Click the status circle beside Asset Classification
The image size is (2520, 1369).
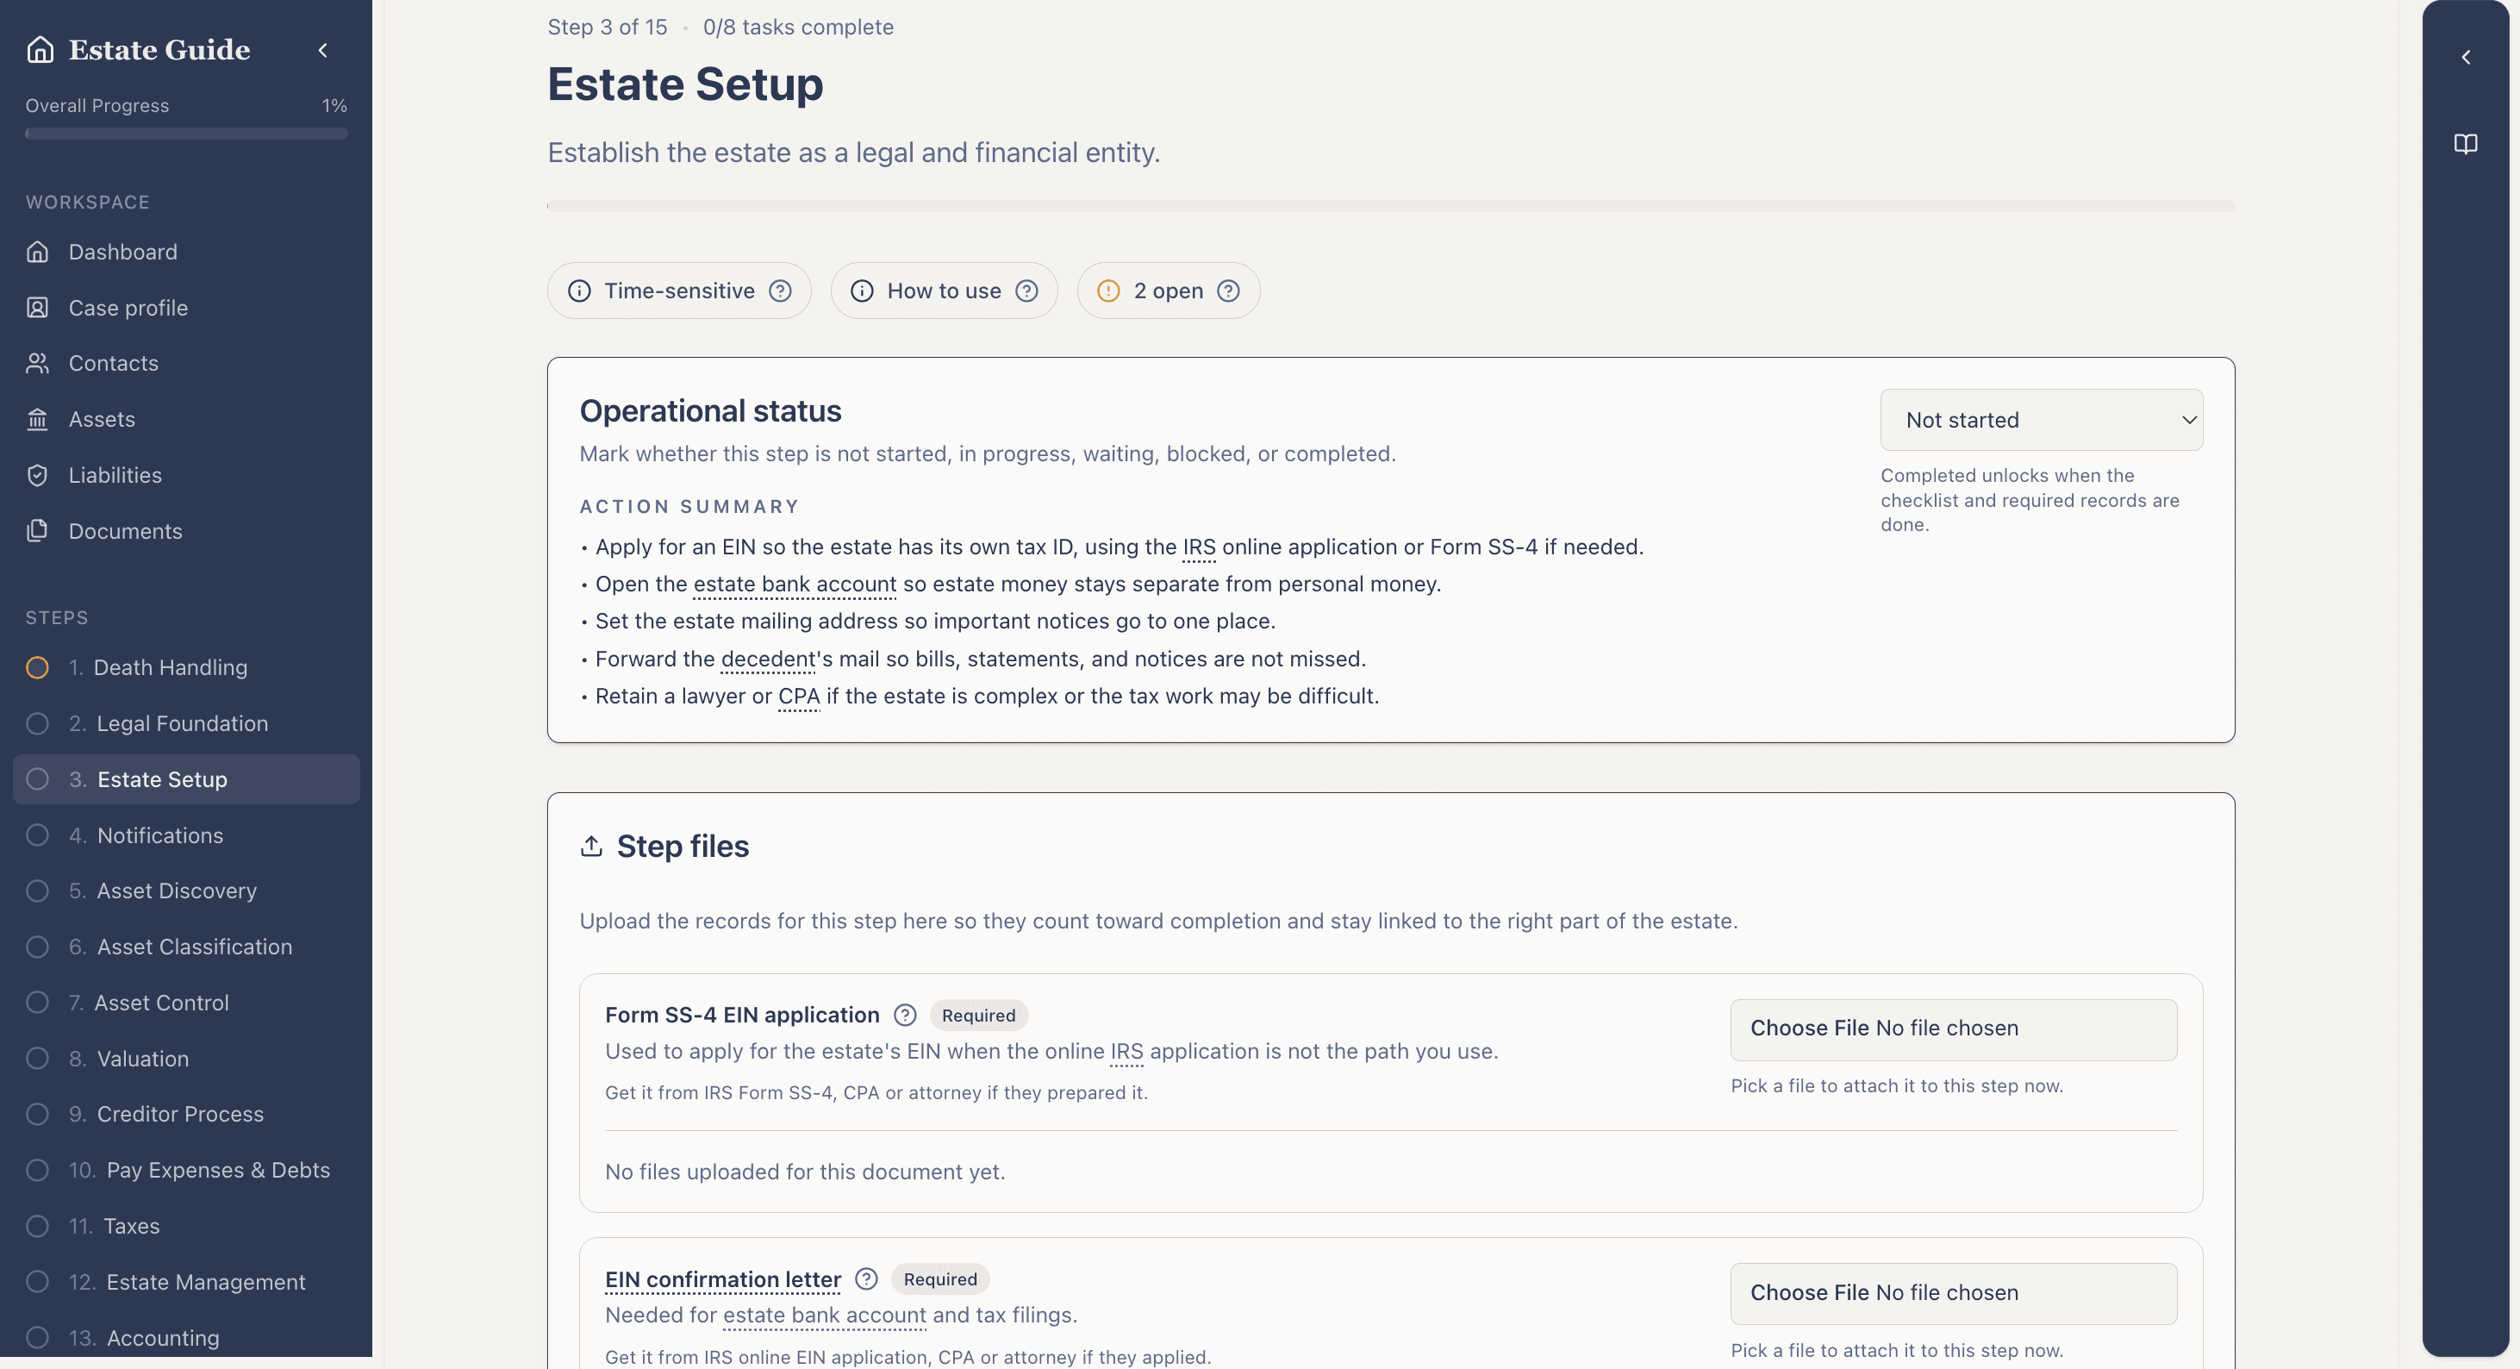[x=37, y=947]
